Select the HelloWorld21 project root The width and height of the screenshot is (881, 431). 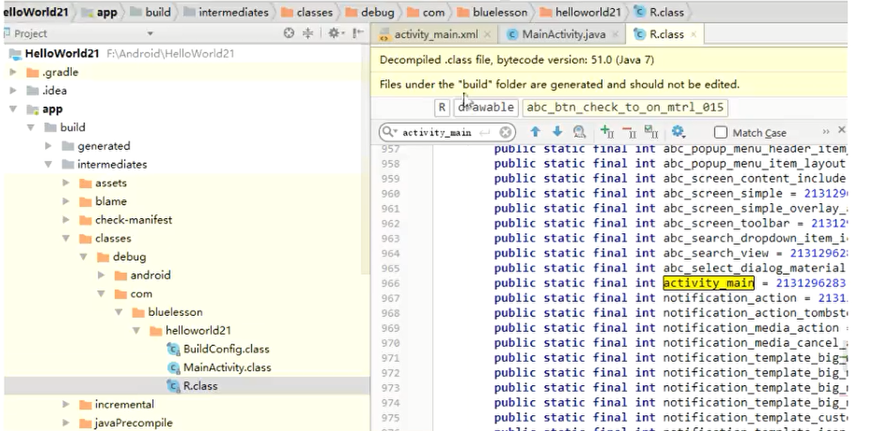(x=62, y=54)
